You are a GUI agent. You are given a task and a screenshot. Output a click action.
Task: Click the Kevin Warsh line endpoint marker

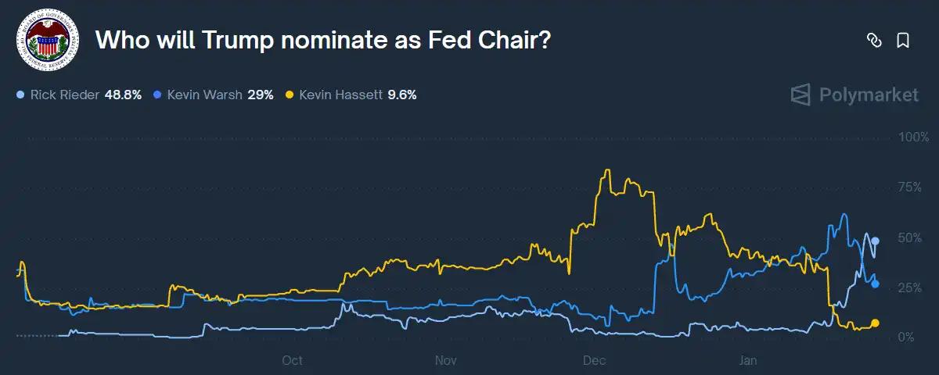[876, 284]
